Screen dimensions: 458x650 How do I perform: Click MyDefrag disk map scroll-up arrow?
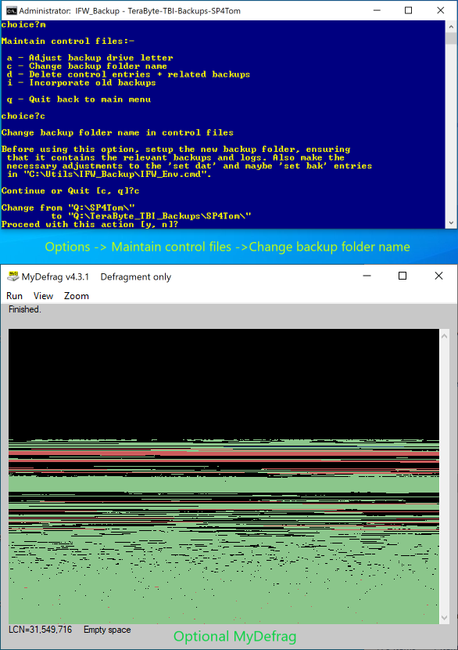click(445, 336)
